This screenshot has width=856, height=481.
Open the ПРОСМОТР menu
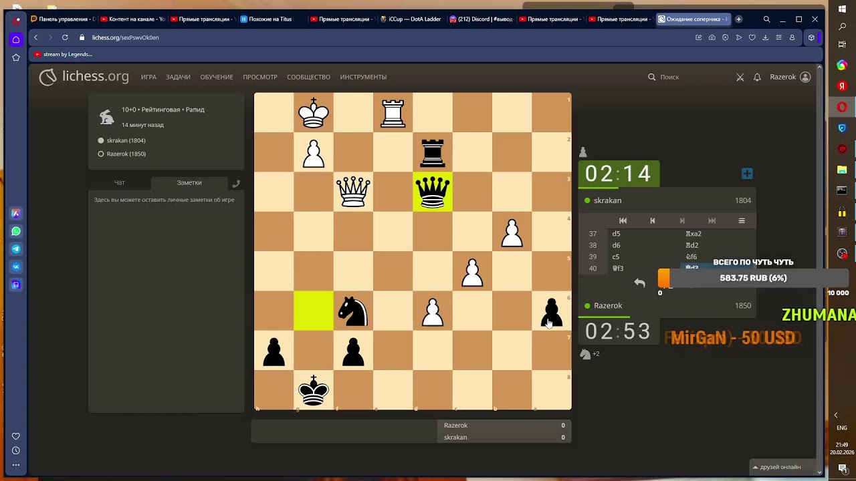pyautogui.click(x=260, y=77)
